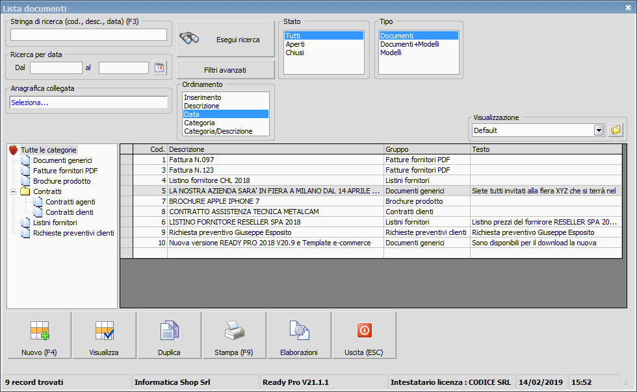Click the Gruppo column header
Viewport: 637px width, 392px height.
(428, 149)
